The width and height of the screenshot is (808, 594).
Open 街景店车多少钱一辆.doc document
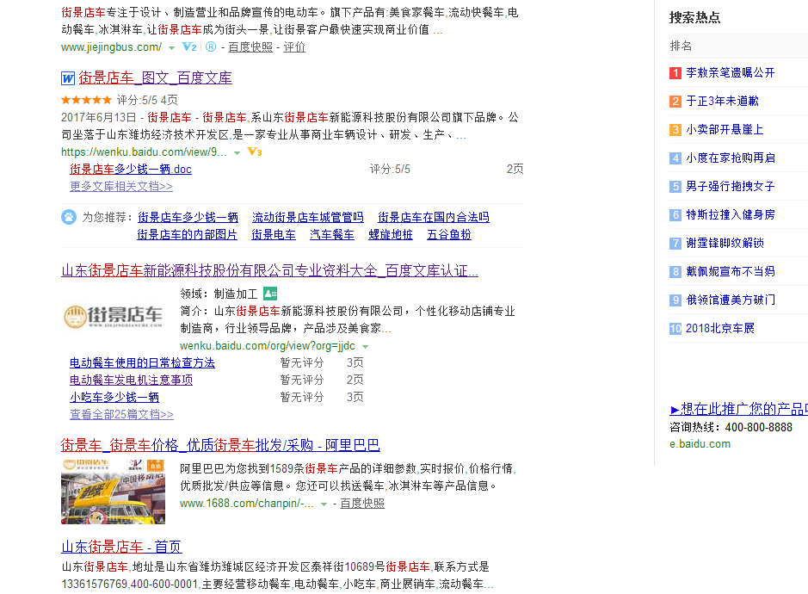coord(131,169)
